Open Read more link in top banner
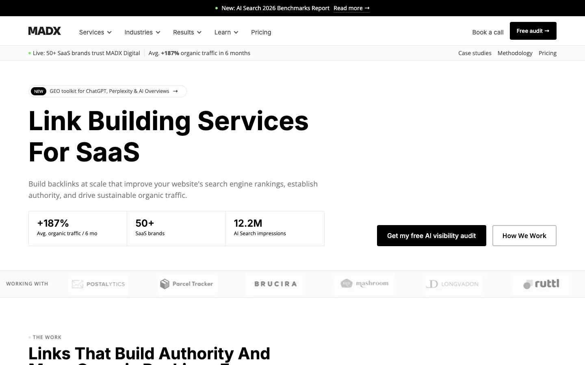585x365 pixels. click(x=351, y=8)
